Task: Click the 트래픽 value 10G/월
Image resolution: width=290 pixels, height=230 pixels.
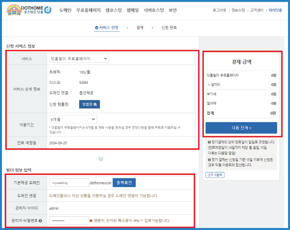Action: (x=85, y=72)
